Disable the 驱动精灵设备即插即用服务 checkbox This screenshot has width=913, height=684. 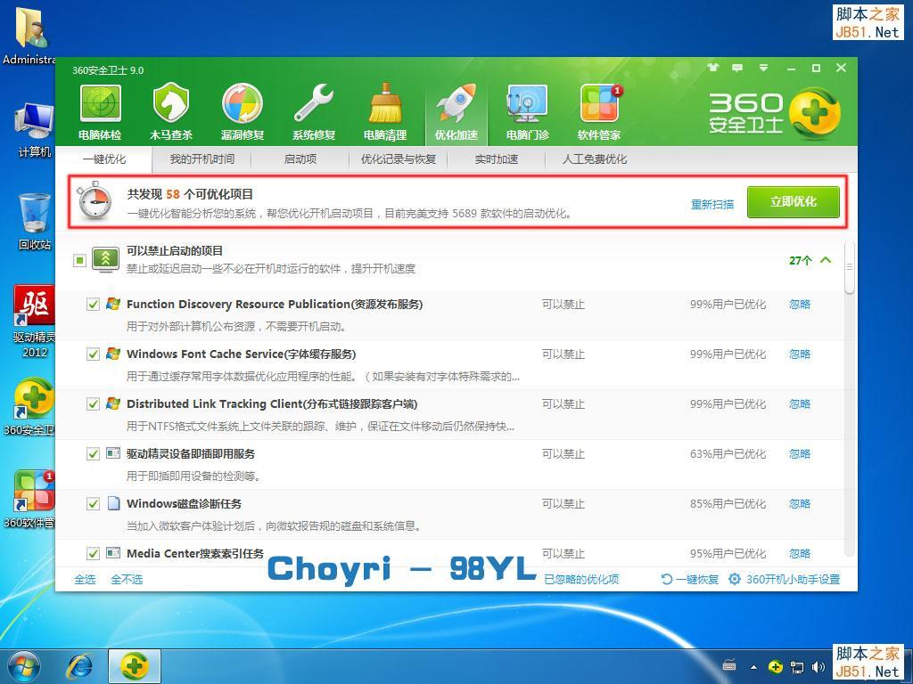(x=93, y=453)
